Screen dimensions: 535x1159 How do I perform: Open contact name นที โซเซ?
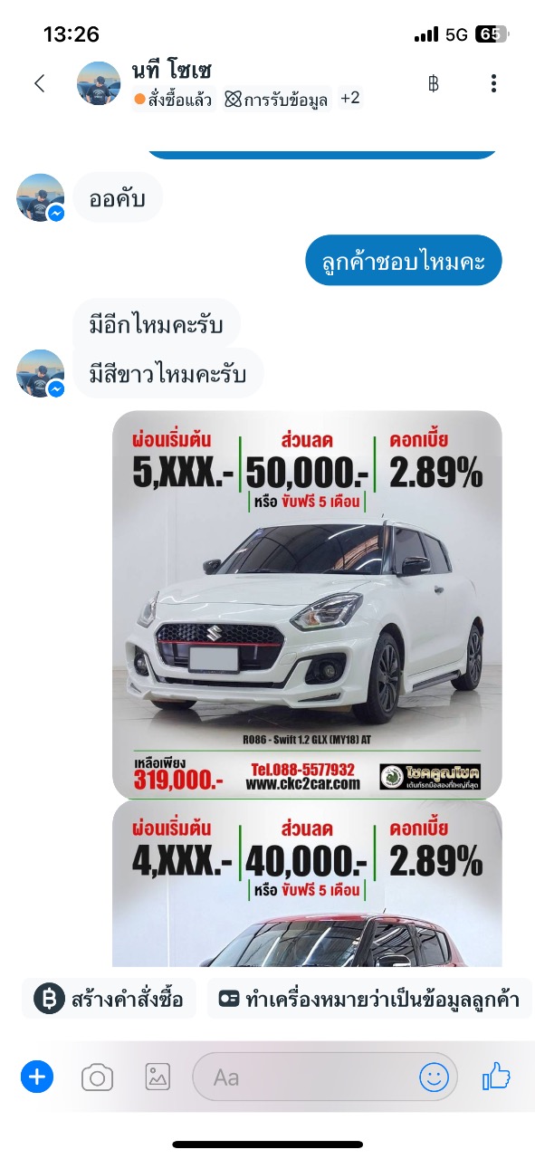[171, 70]
